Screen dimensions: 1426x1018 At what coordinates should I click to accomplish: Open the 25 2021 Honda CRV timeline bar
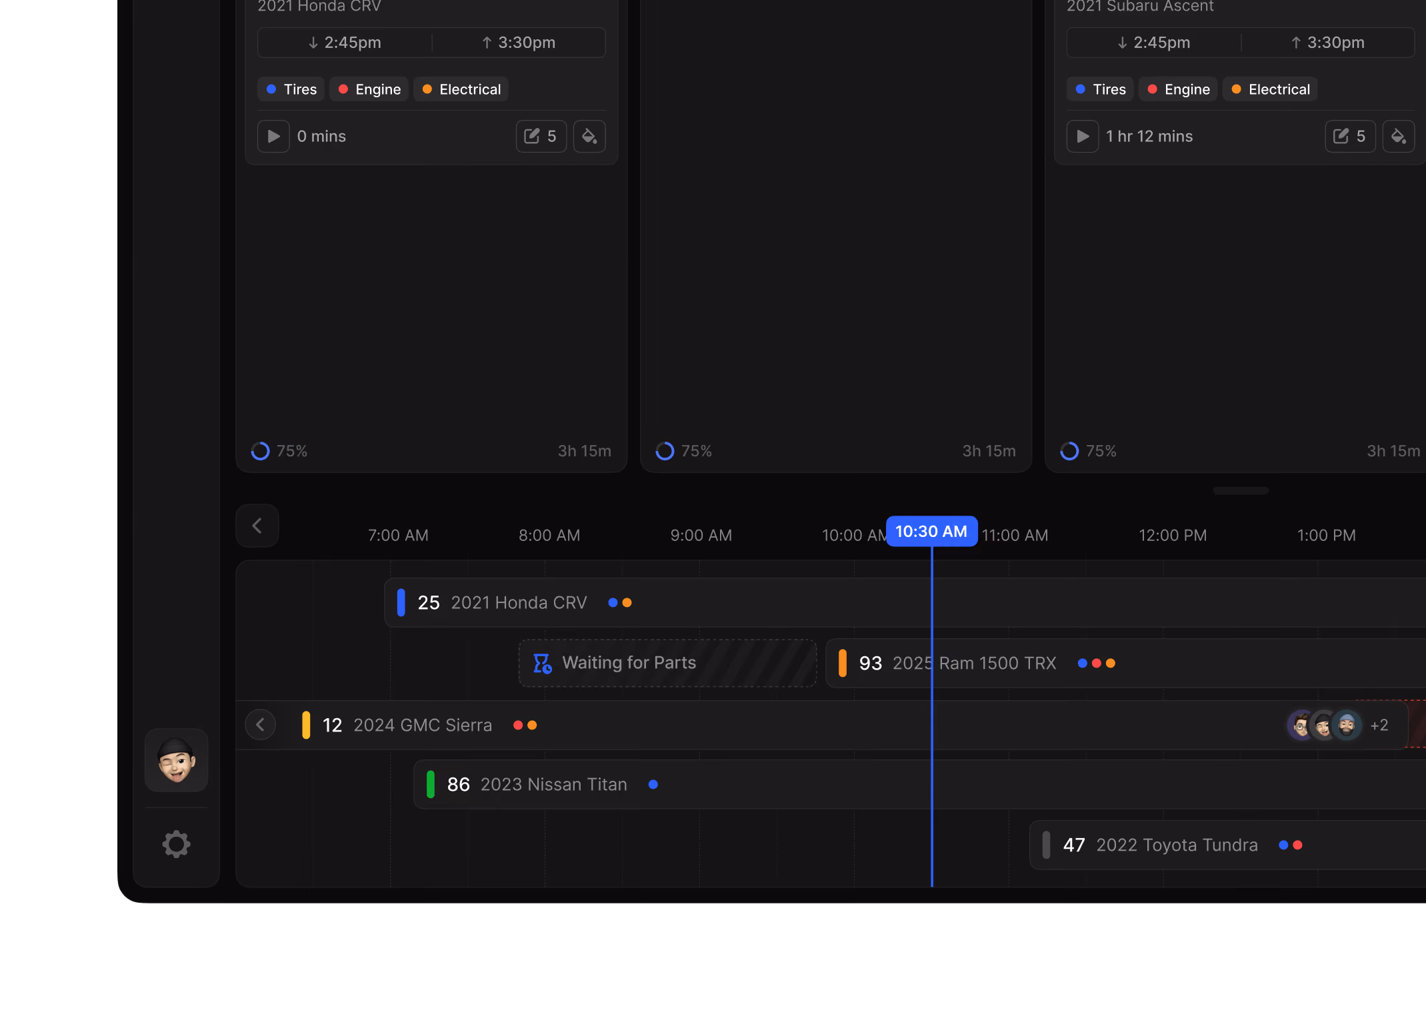[905, 603]
